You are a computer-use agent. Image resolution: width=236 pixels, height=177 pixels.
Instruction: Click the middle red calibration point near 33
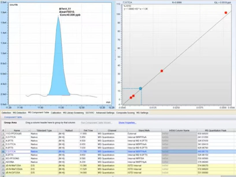(x=162, y=71)
